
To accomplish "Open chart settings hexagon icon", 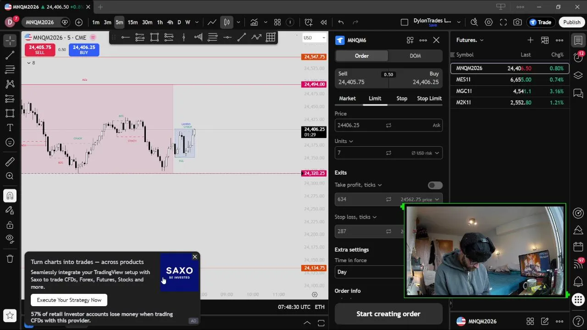I will pos(489,22).
